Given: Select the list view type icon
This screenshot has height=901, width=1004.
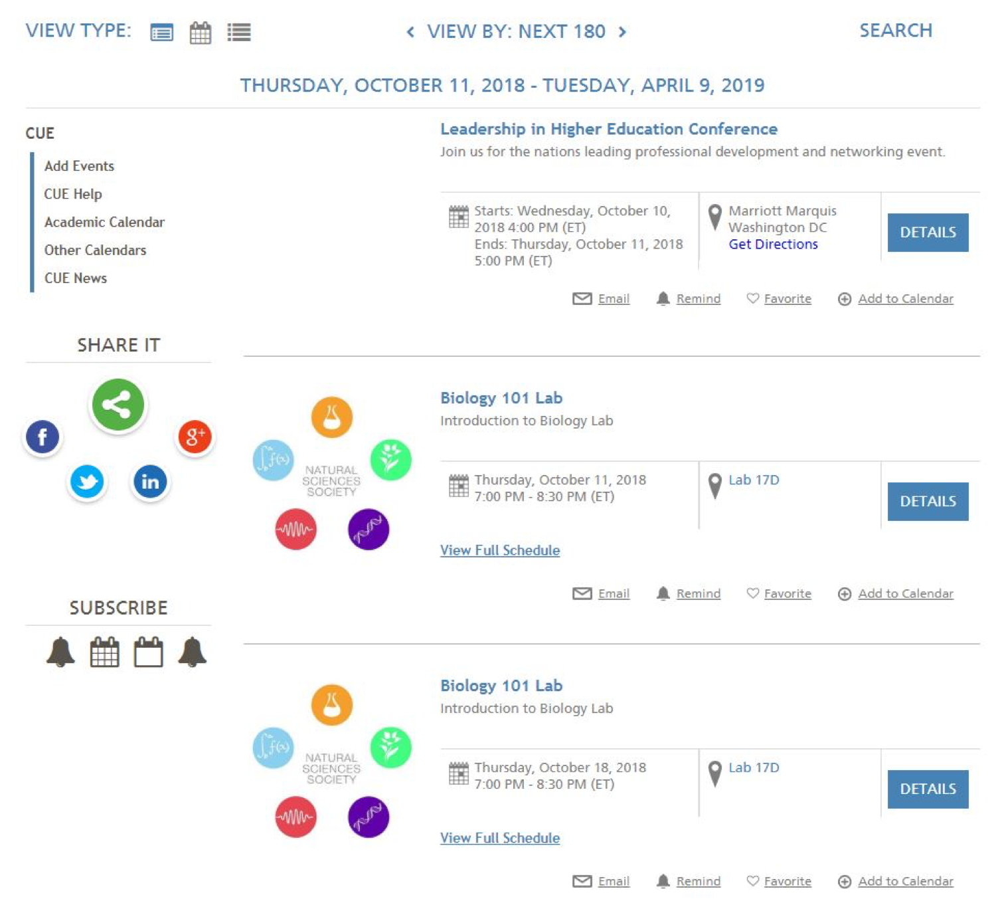Looking at the screenshot, I should coord(239,32).
